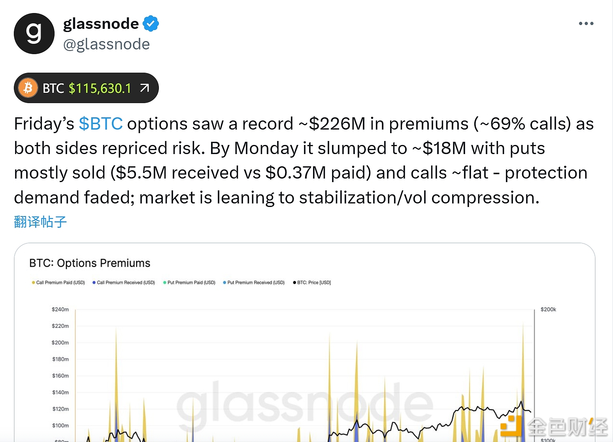Click the arrow icon in BTC price pill

(x=145, y=88)
